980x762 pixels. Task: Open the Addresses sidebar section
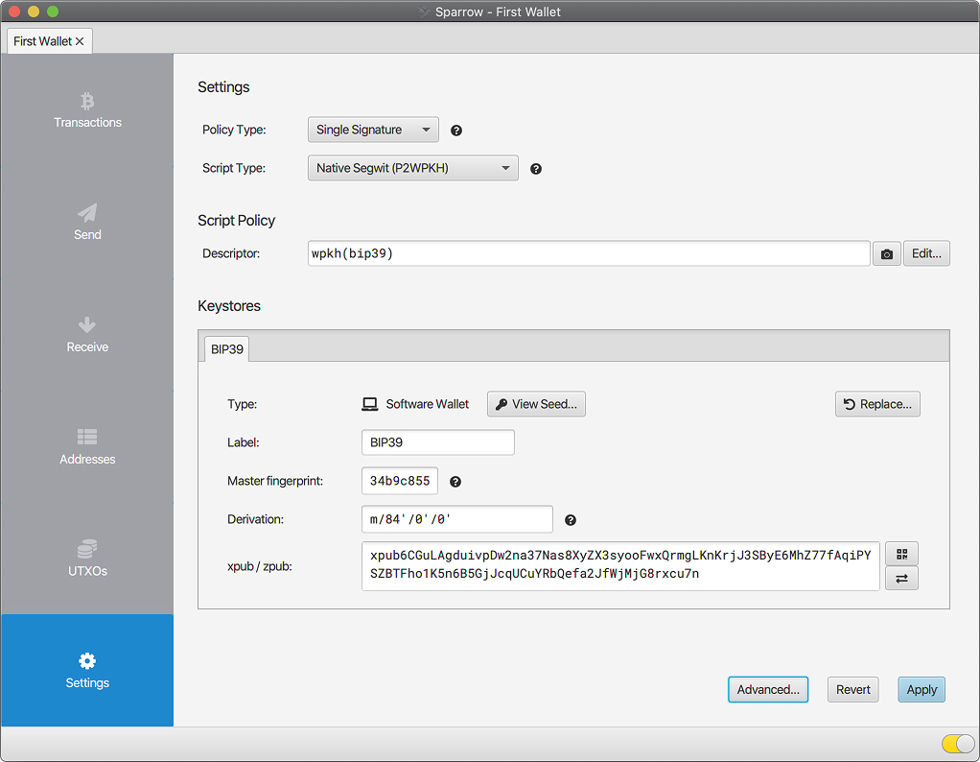click(87, 446)
